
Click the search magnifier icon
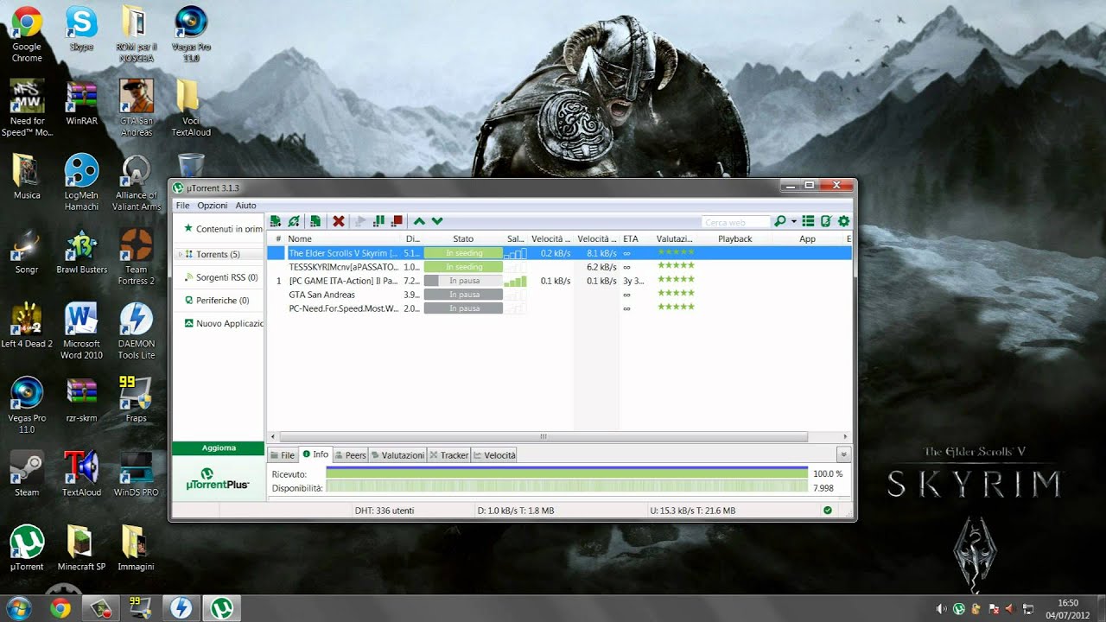point(780,222)
